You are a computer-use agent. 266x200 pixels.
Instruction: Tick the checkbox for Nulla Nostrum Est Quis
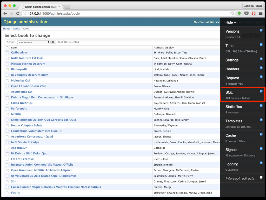pyautogui.click(x=7, y=58)
